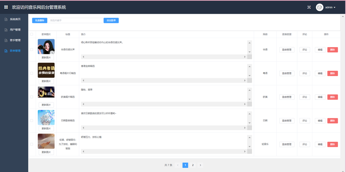Click scroll-down arrow in 舒缓压力 description box
This screenshot has width=346, height=172.
pyautogui.click(x=250, y=147)
